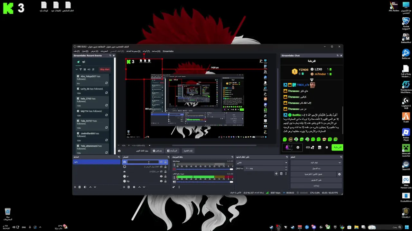Undock the Streamlabs Chat panel

337,56
